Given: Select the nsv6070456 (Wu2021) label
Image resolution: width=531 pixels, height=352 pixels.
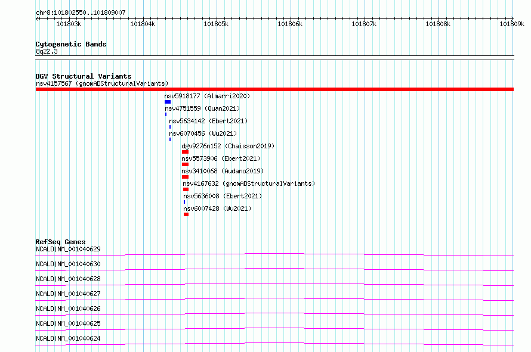Looking at the screenshot, I should coord(203,133).
